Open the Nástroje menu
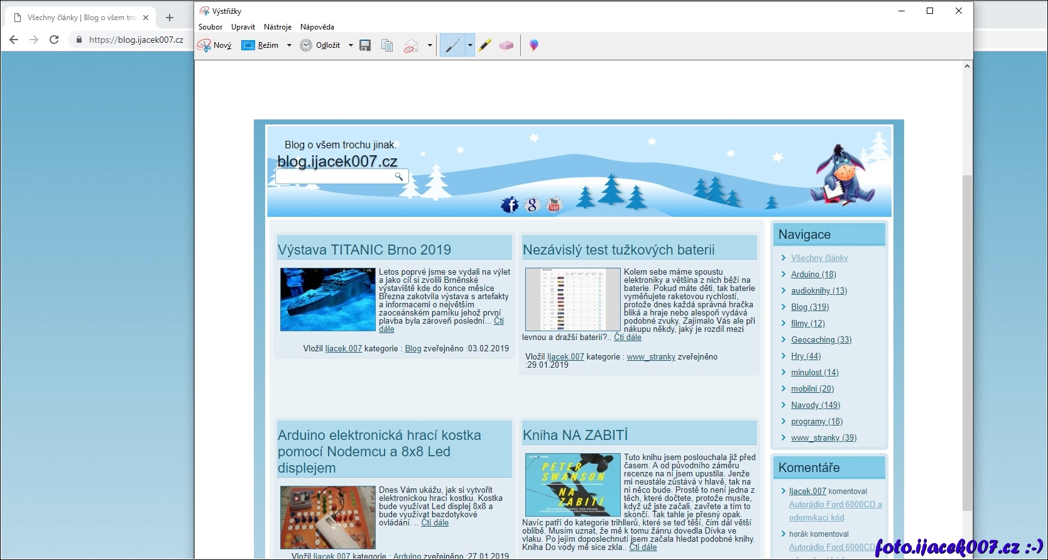 [278, 27]
